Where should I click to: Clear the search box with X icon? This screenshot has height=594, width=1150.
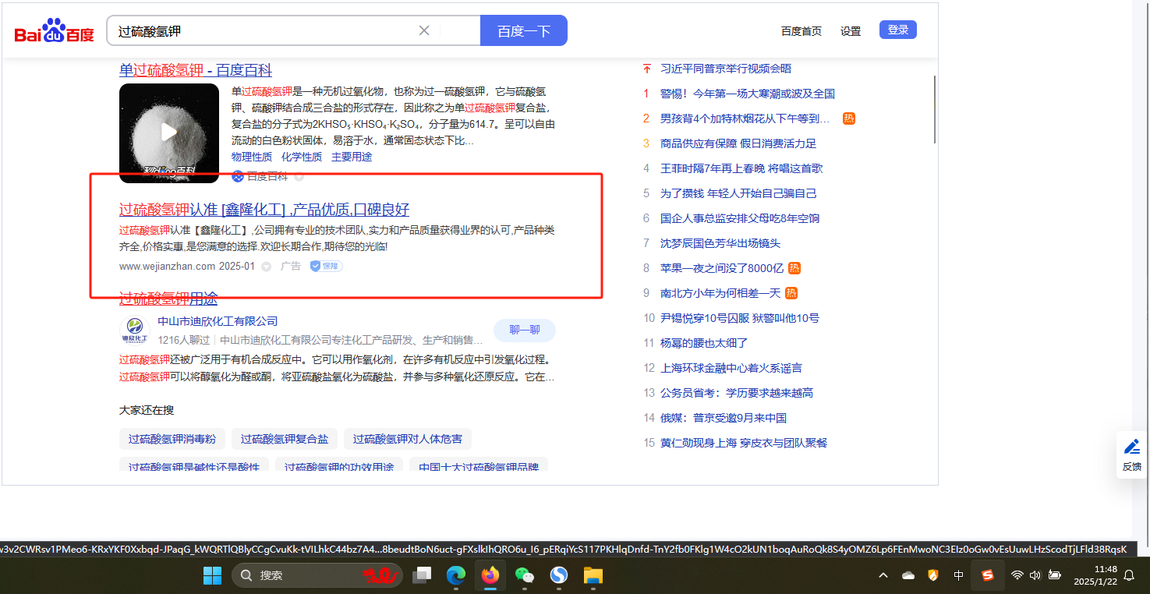pos(424,30)
